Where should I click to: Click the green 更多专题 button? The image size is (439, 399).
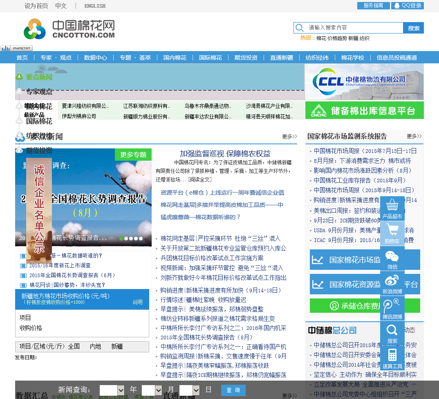click(x=133, y=155)
